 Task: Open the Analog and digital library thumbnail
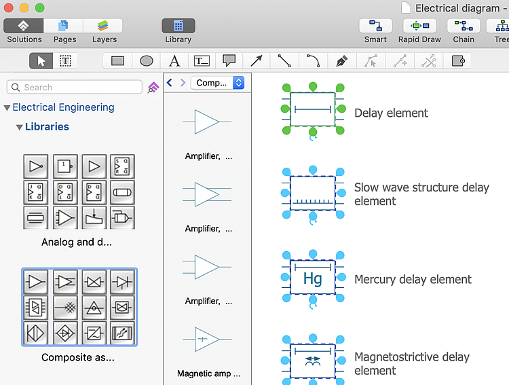tap(78, 191)
